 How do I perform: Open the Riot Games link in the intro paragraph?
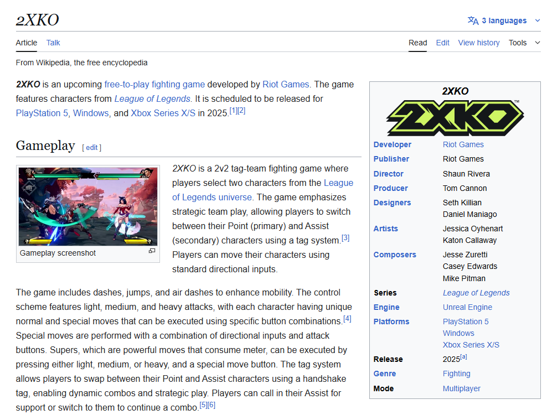pyautogui.click(x=286, y=84)
